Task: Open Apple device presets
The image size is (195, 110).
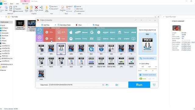Action: [x=71, y=32]
